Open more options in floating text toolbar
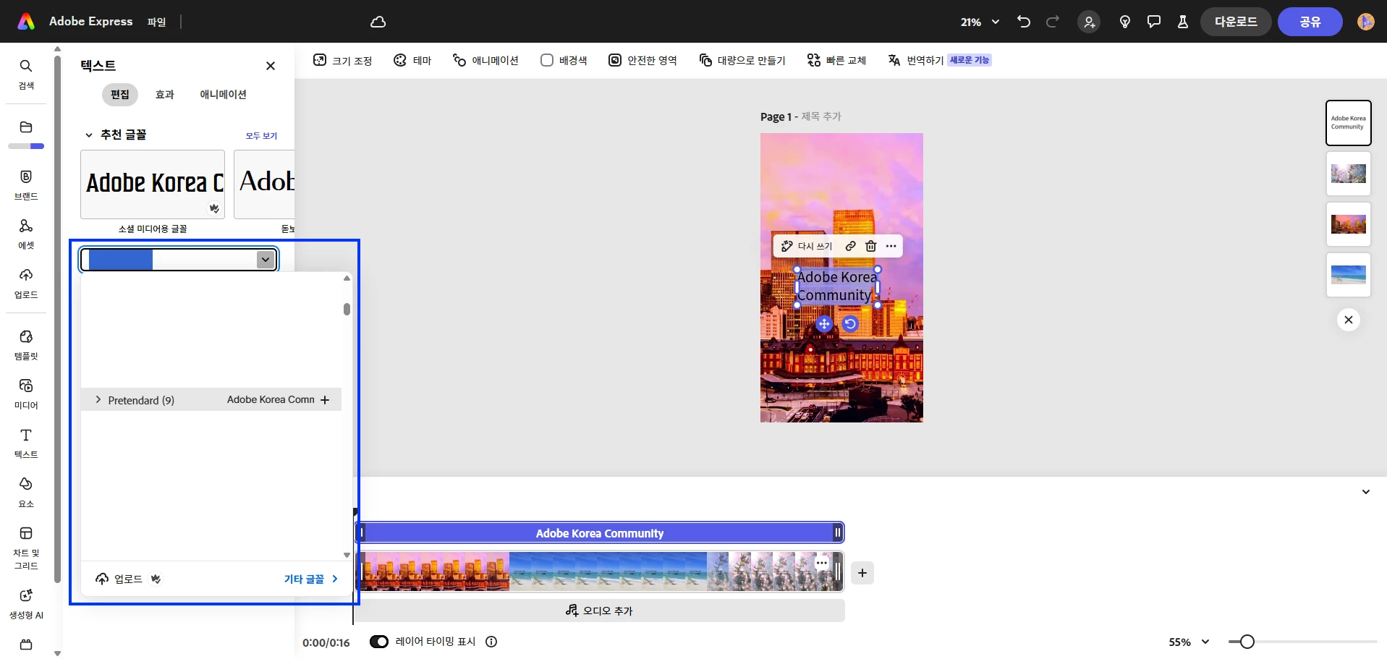Image resolution: width=1387 pixels, height=659 pixels. 891,246
